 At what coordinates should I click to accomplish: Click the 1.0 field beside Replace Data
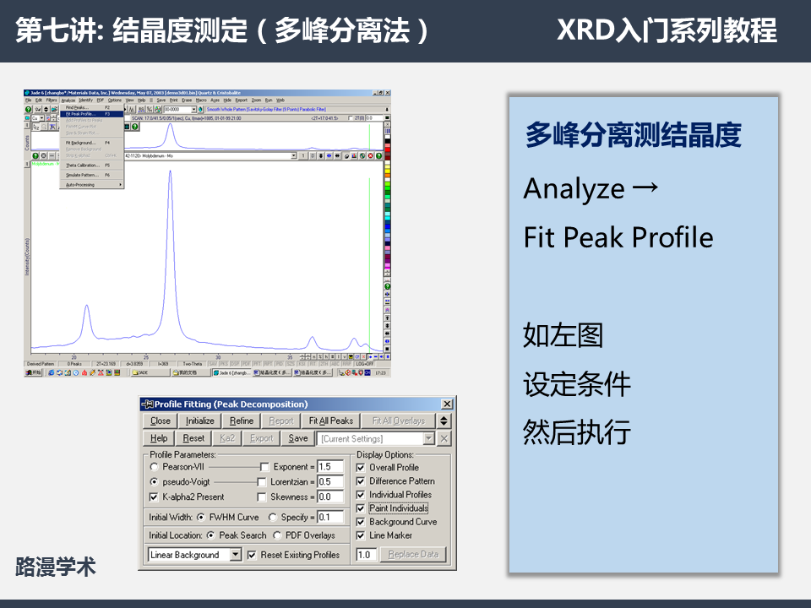coord(367,554)
